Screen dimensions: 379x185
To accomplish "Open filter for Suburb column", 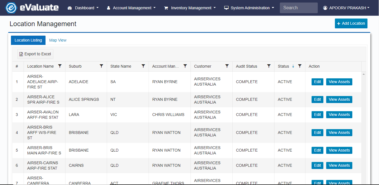I will point(101,66).
